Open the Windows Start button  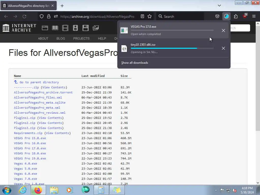coord(7,190)
